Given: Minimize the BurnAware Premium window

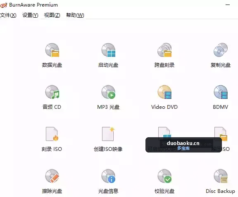Looking at the screenshot, I should 228,5.
